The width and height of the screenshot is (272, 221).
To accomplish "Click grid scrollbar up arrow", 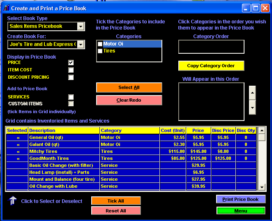I will (x=262, y=130).
